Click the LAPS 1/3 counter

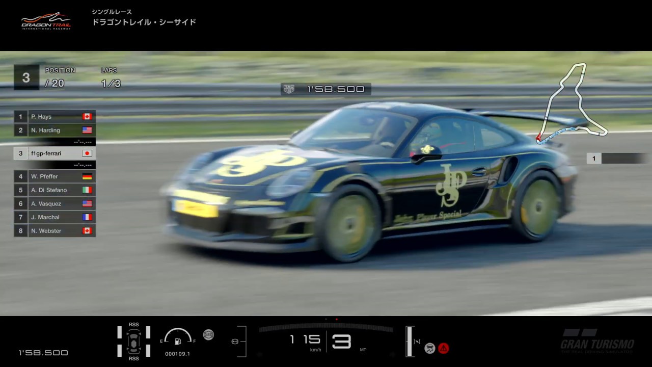tap(111, 78)
